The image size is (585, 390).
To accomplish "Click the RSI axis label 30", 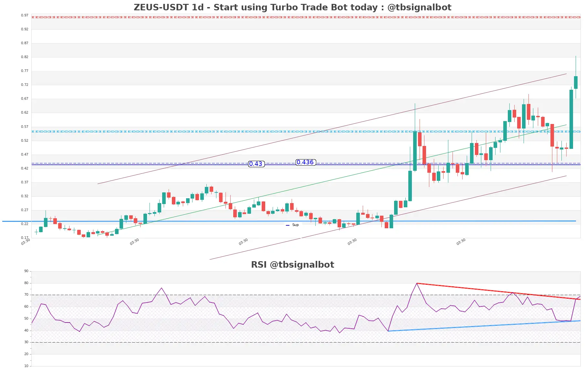I will pos(26,342).
